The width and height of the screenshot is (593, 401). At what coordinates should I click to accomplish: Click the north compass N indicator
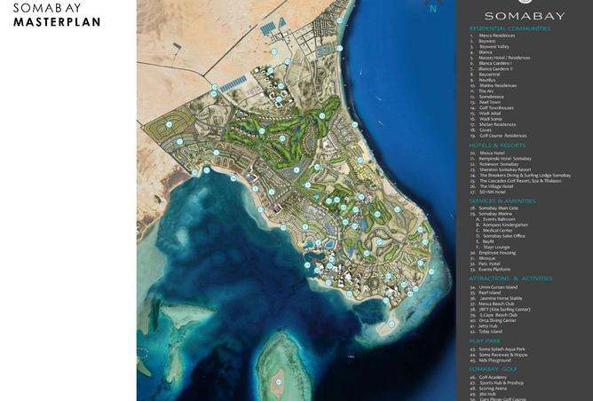433,10
